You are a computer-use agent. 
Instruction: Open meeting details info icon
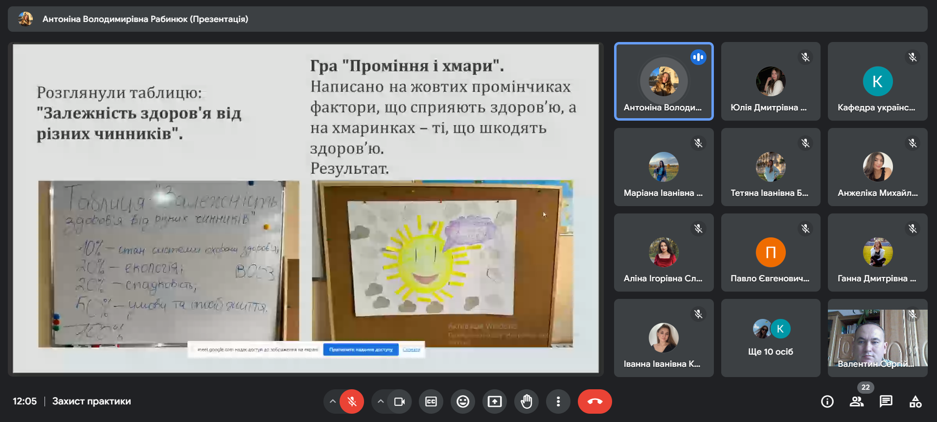point(827,401)
